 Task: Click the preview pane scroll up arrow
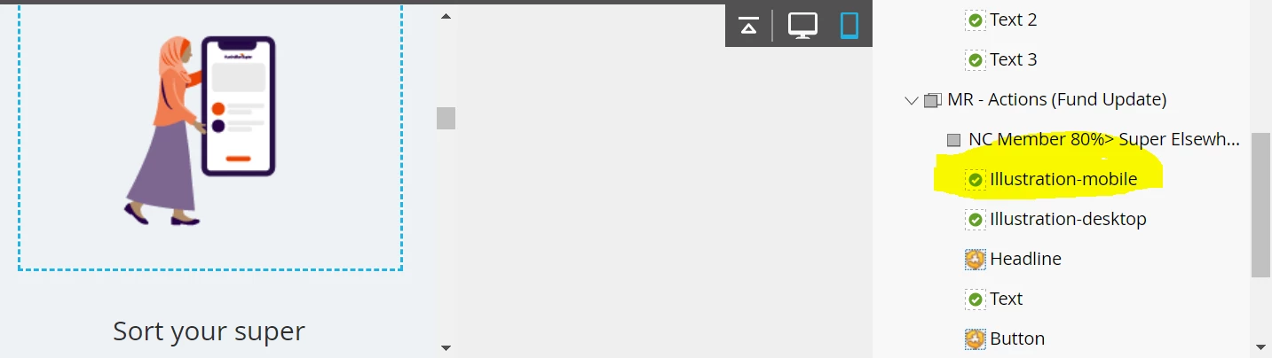coord(446,16)
